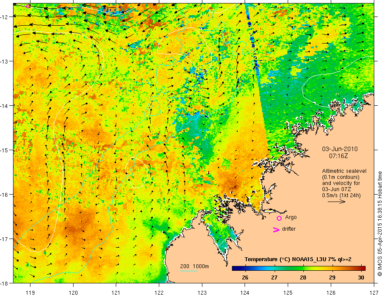This screenshot has height=296, width=383.
Task: Click the temperature color bar
Action: click(x=299, y=269)
